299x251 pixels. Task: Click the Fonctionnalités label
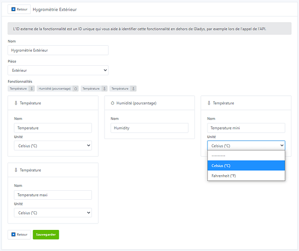tap(20, 81)
